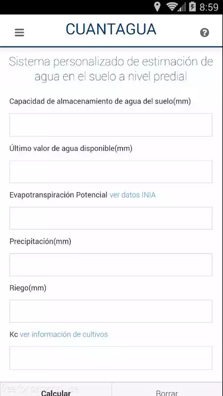Tap the mobile signal strength icon
The height and width of the screenshot is (396, 223).
click(182, 7)
